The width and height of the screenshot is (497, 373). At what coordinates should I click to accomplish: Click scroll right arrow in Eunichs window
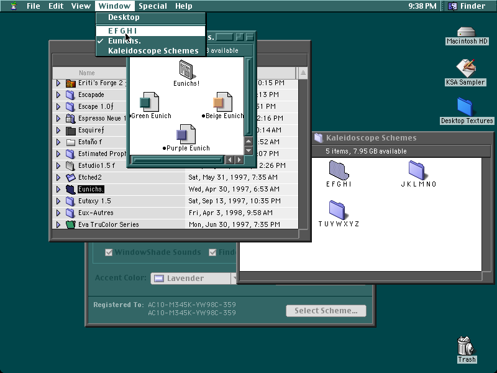(x=239, y=160)
